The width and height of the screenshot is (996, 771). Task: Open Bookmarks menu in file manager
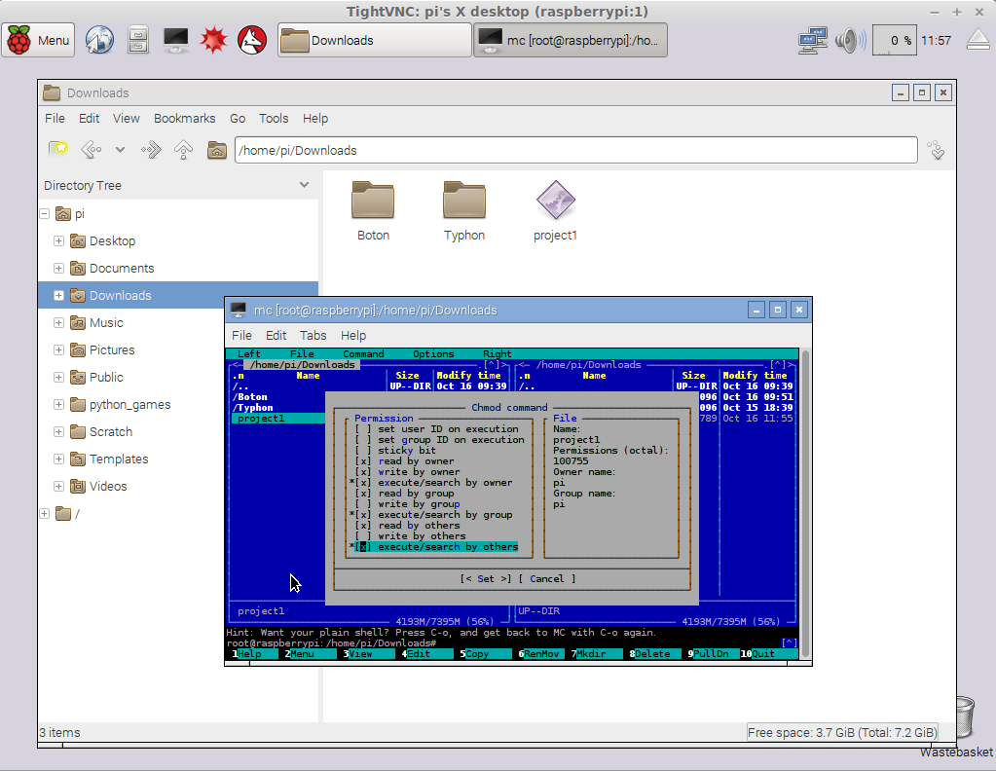[184, 118]
